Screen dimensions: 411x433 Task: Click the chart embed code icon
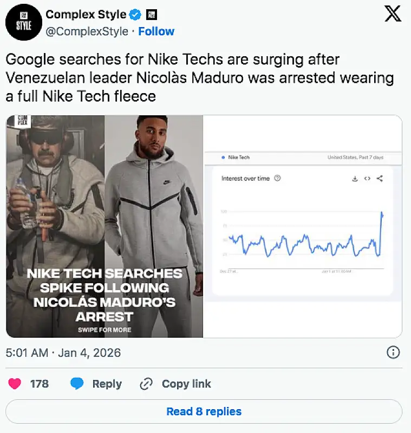367,179
